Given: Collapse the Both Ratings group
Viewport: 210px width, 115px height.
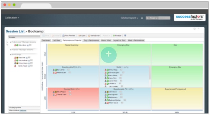Looking at the screenshot, I should [11, 55].
